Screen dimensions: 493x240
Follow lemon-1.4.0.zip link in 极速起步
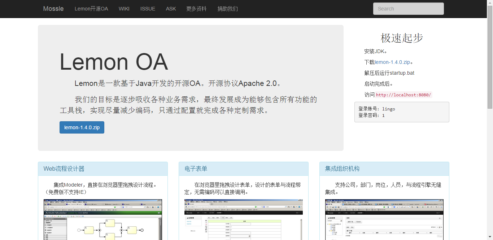[x=392, y=62]
